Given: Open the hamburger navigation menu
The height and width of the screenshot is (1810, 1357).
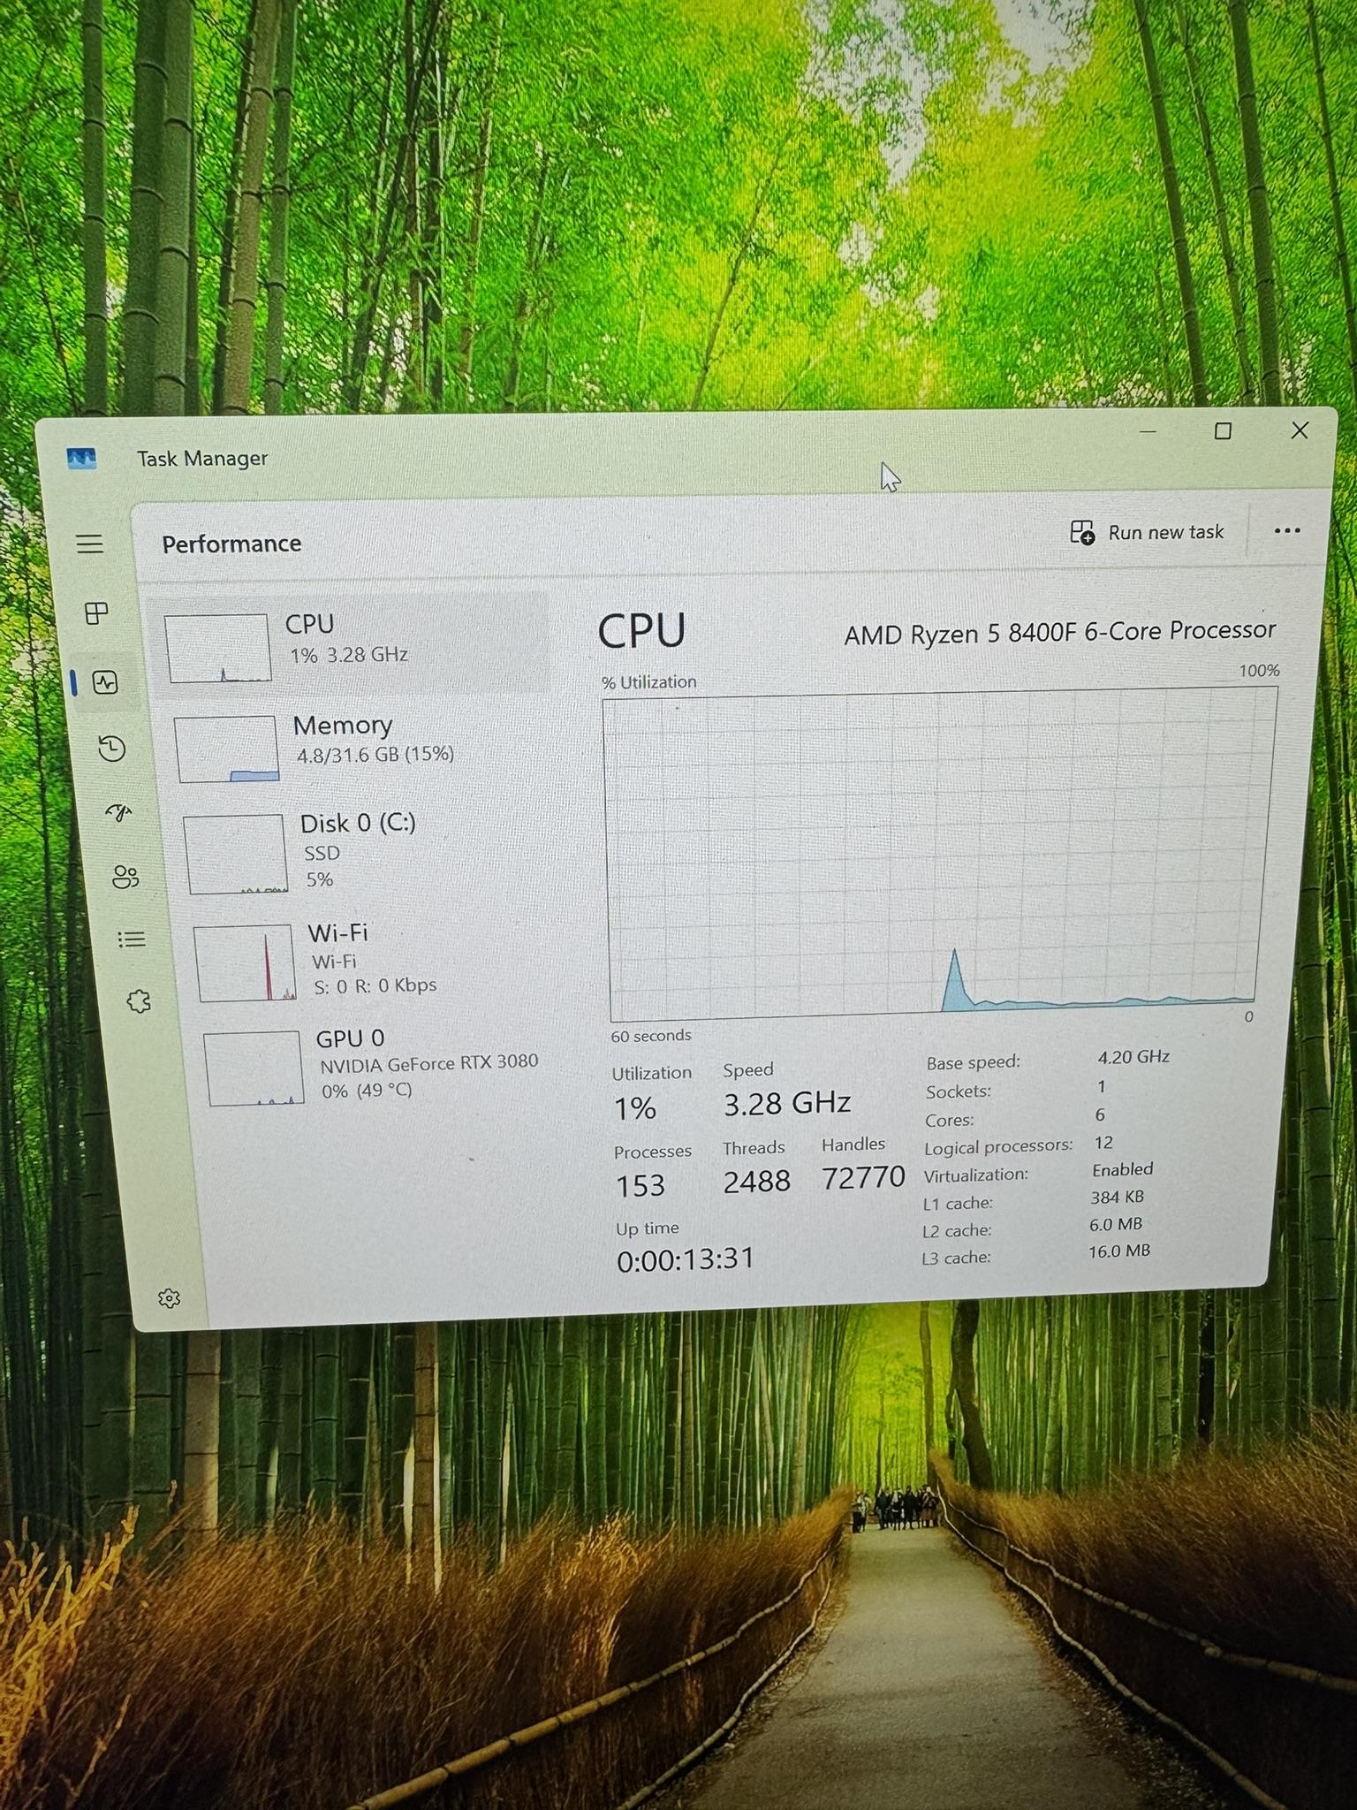Looking at the screenshot, I should [x=89, y=544].
